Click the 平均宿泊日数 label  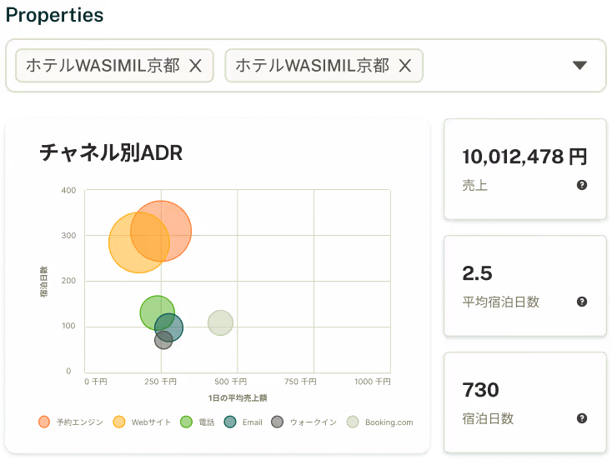501,302
